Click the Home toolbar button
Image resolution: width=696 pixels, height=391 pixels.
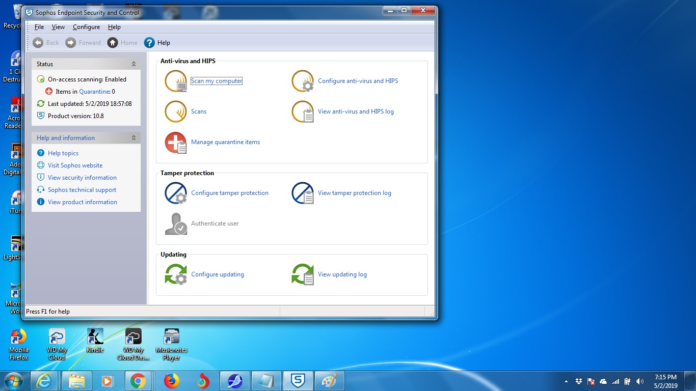click(122, 43)
